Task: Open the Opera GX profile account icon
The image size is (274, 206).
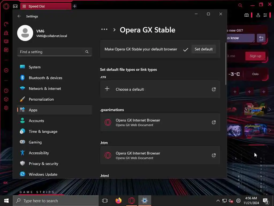Action: 258,15
